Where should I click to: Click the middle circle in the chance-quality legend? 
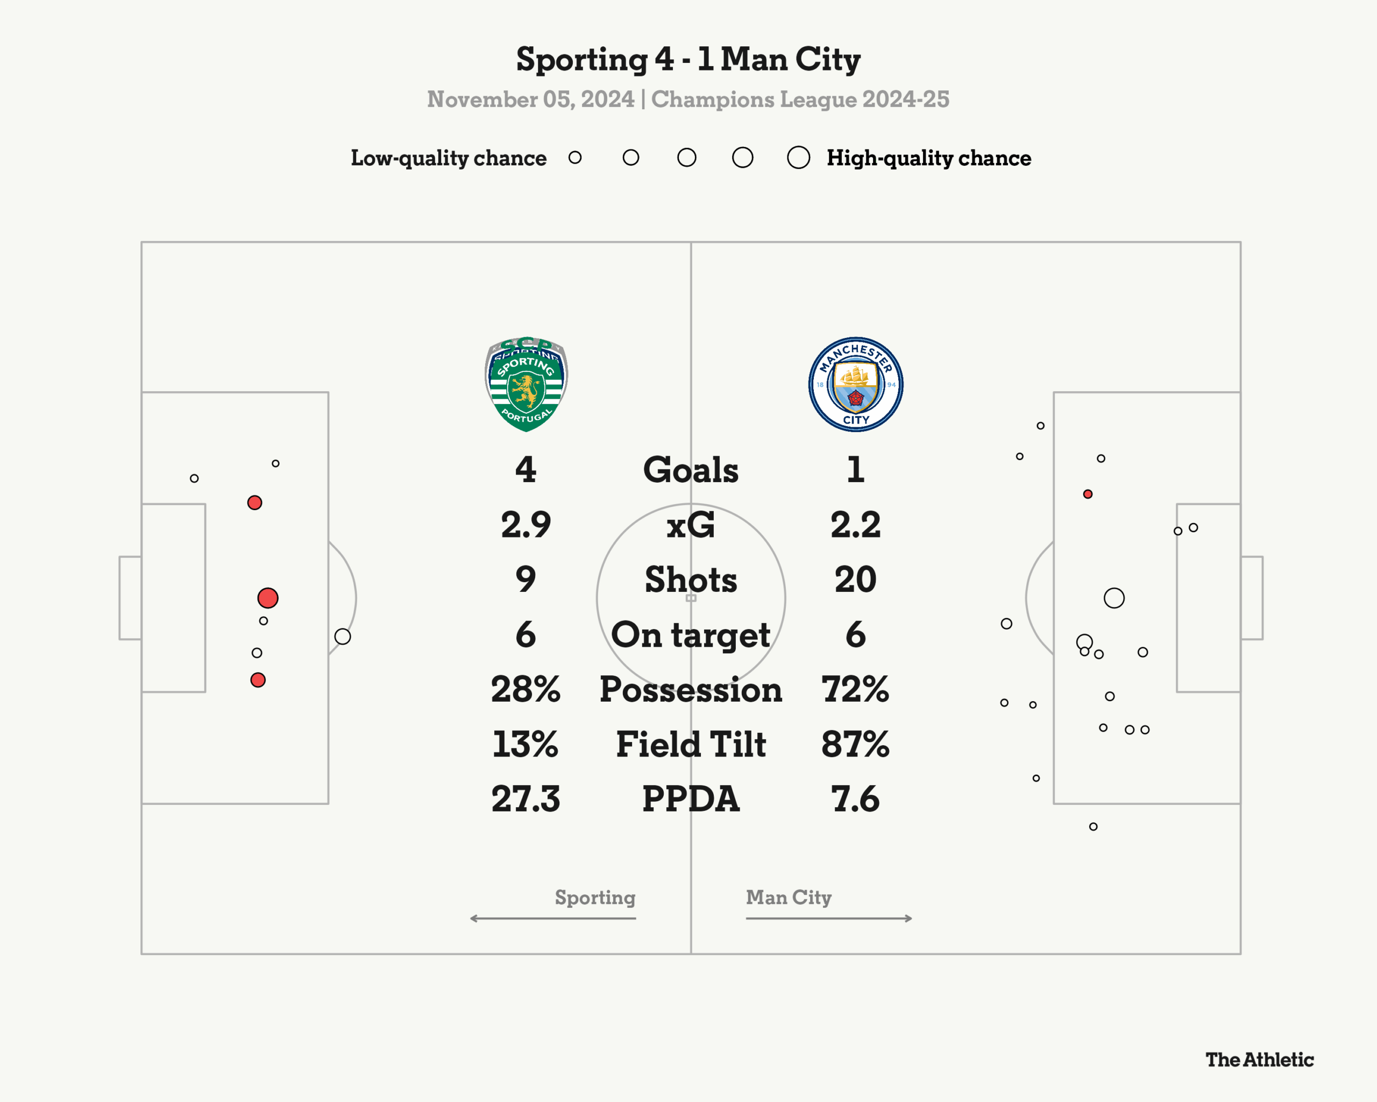686,158
